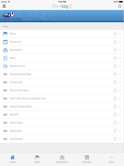Expand the Parent eForms row chevron
Image resolution: width=124 pixels, height=166 pixels.
coord(120,66)
